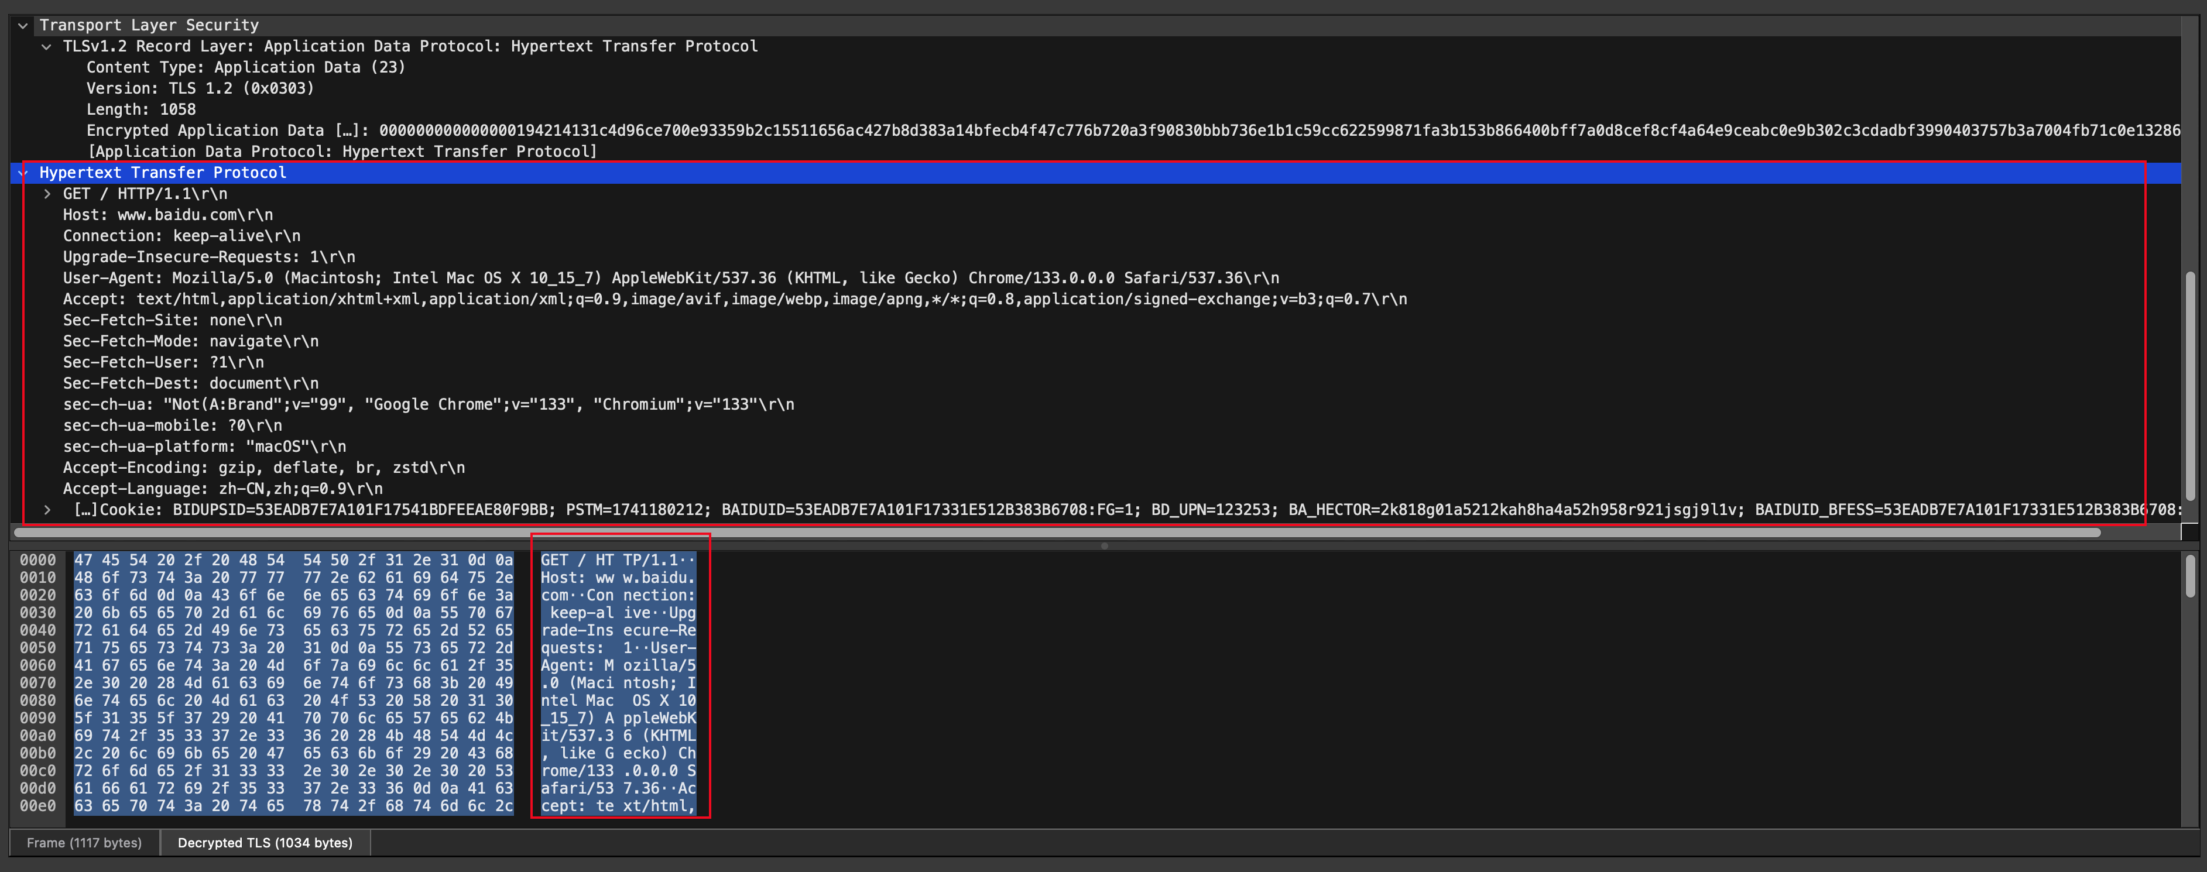The image size is (2207, 872).
Task: Select the Accept-Encoding header line
Action: (x=263, y=468)
